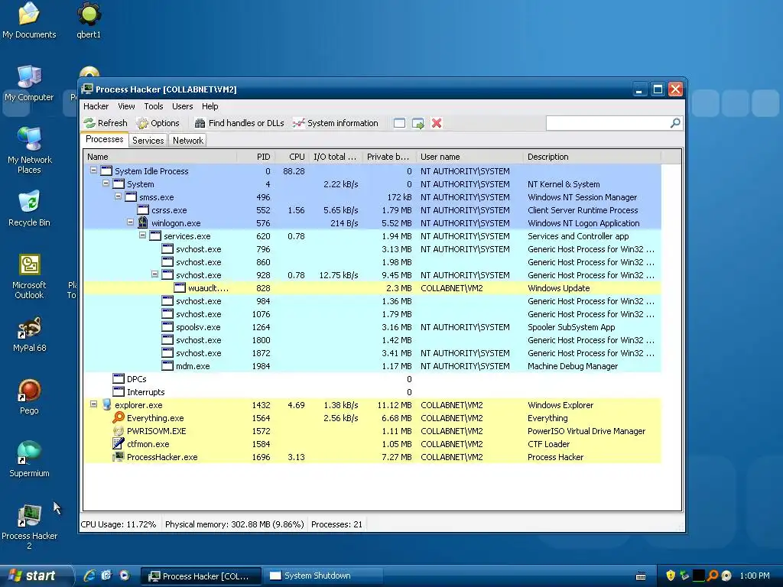
Task: Switch to the Services tab
Action: pos(148,141)
